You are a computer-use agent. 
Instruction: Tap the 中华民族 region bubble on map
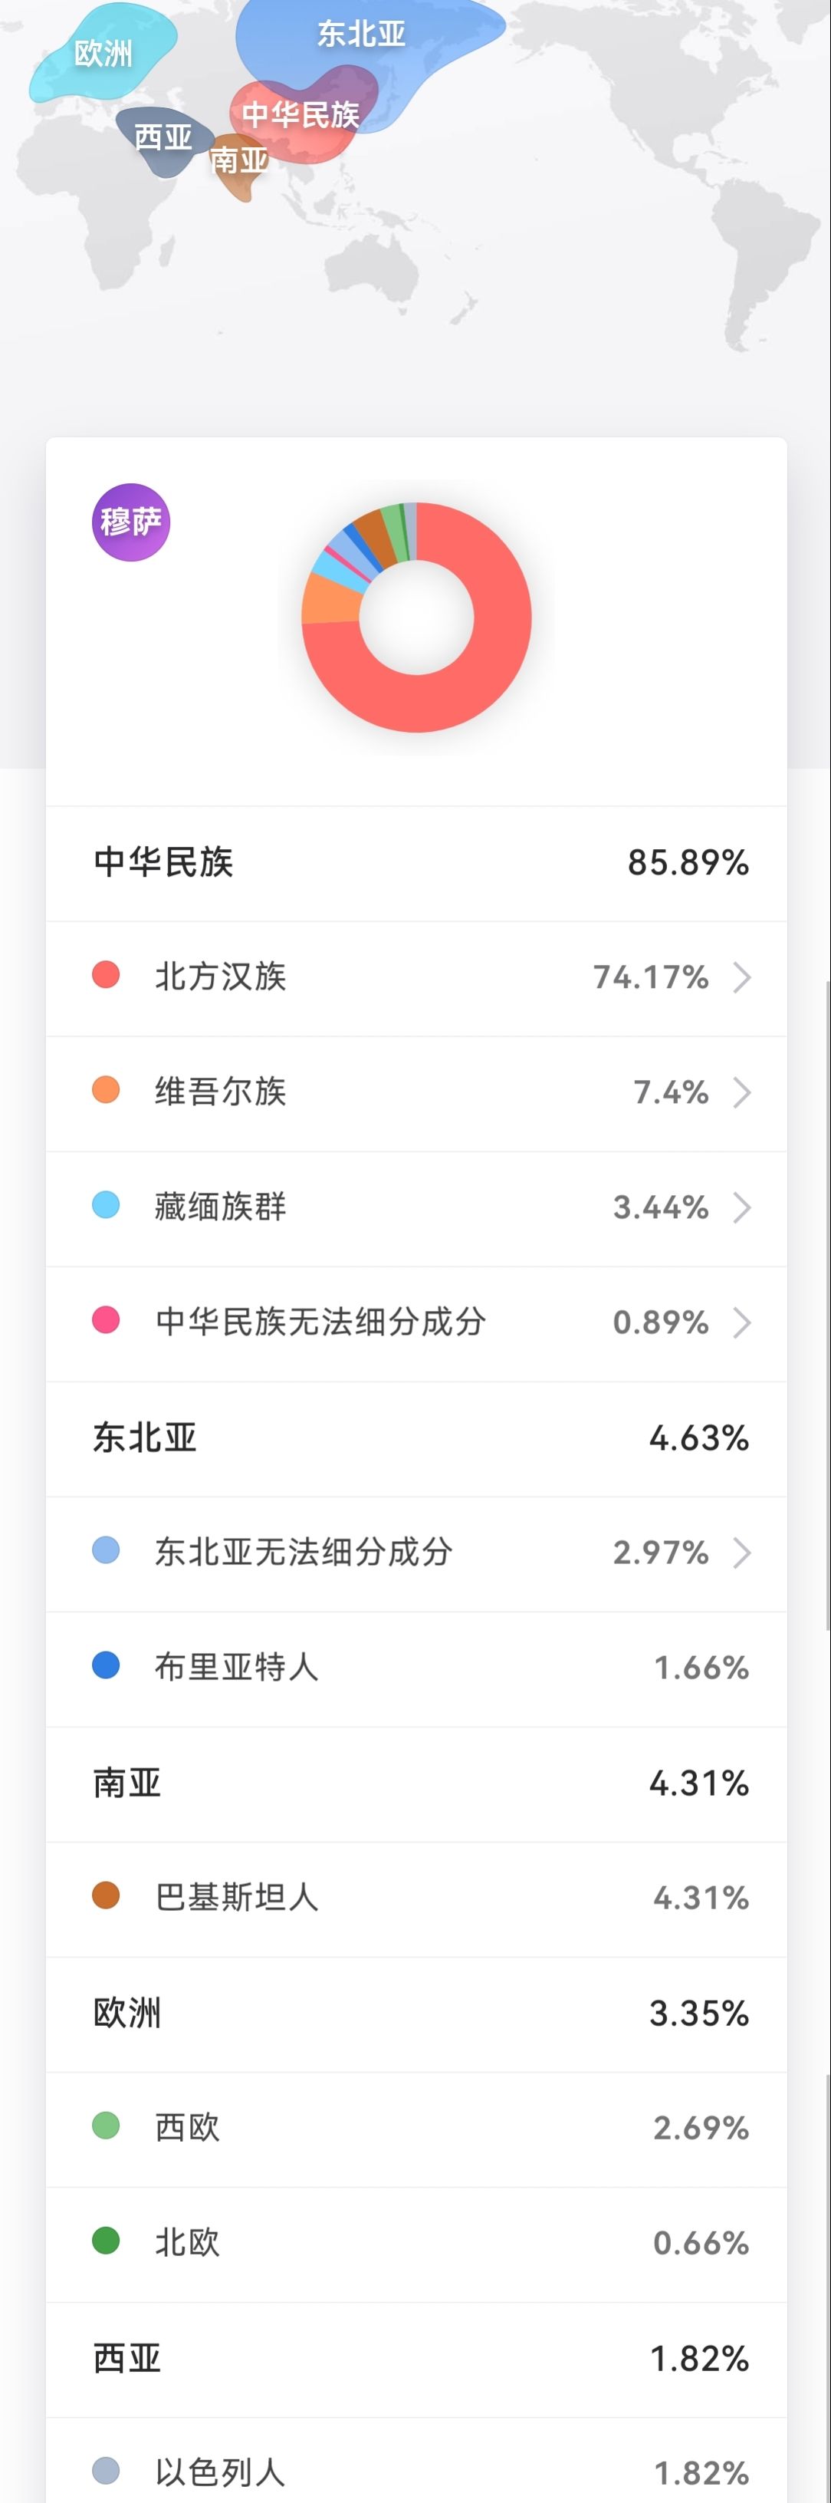point(300,114)
